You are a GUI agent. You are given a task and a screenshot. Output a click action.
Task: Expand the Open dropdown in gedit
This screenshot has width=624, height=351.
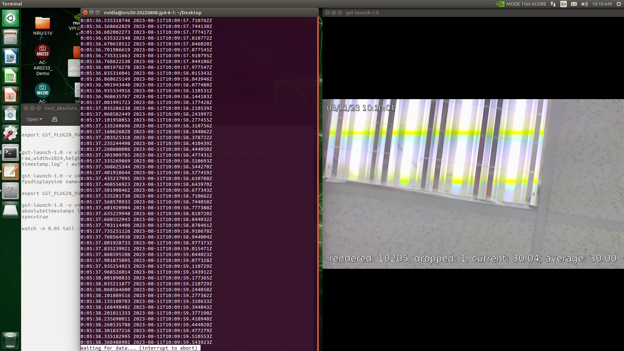pos(34,119)
